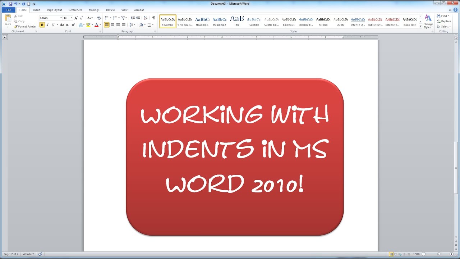Click the Redo icon
This screenshot has width=460, height=259.
24,4
